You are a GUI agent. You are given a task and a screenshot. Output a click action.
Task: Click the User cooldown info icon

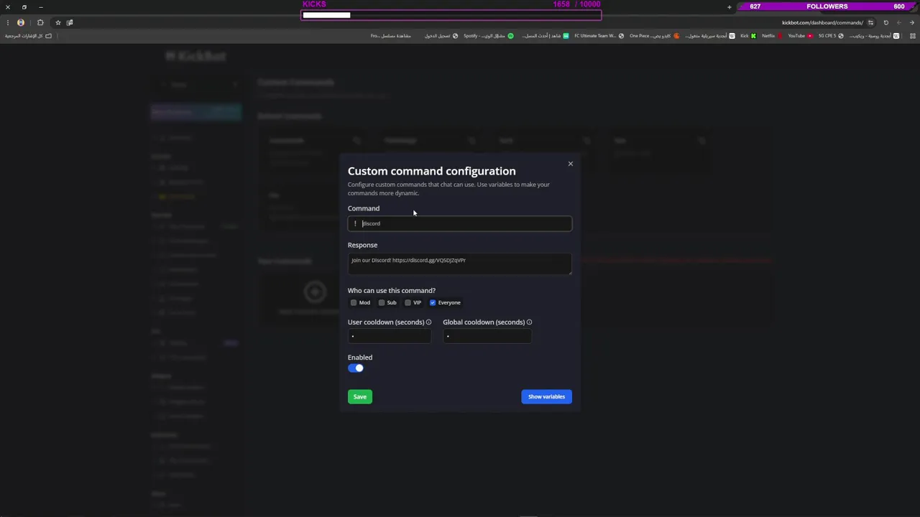pos(428,322)
